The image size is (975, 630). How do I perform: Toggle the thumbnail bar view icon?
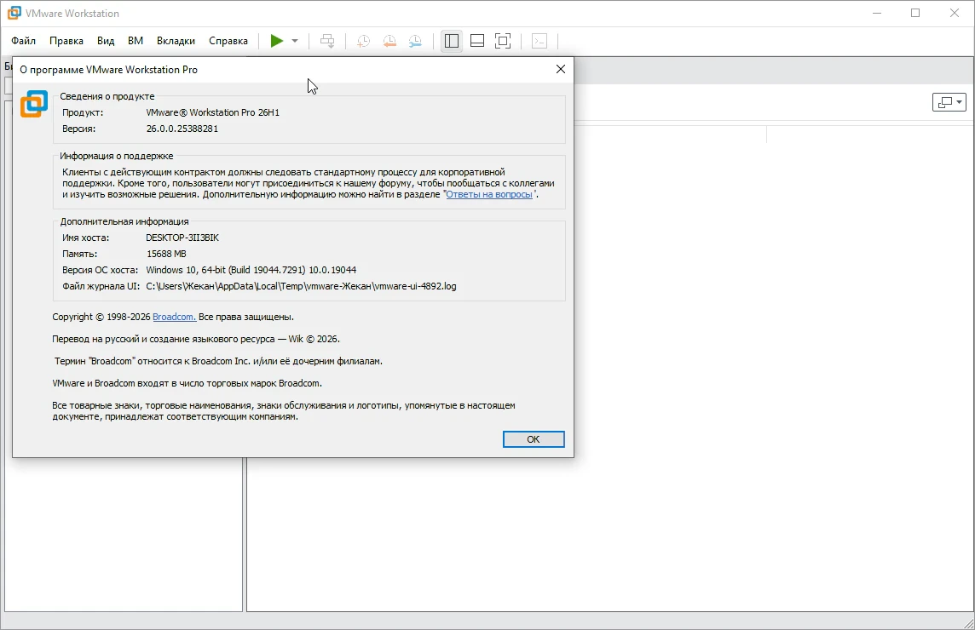477,41
